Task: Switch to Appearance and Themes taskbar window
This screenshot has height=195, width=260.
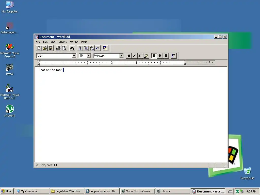Action: (102, 191)
